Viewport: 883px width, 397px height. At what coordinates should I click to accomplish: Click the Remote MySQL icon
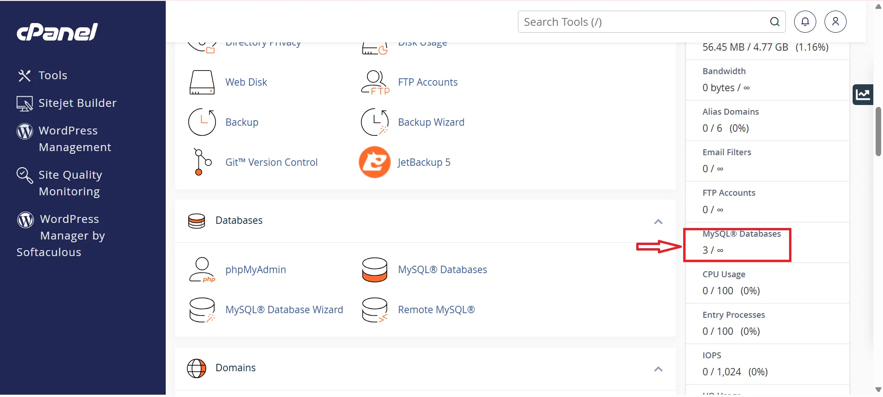click(x=374, y=310)
